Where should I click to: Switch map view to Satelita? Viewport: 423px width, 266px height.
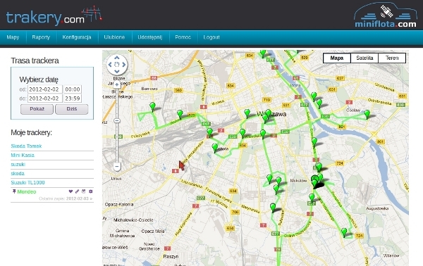coord(364,58)
